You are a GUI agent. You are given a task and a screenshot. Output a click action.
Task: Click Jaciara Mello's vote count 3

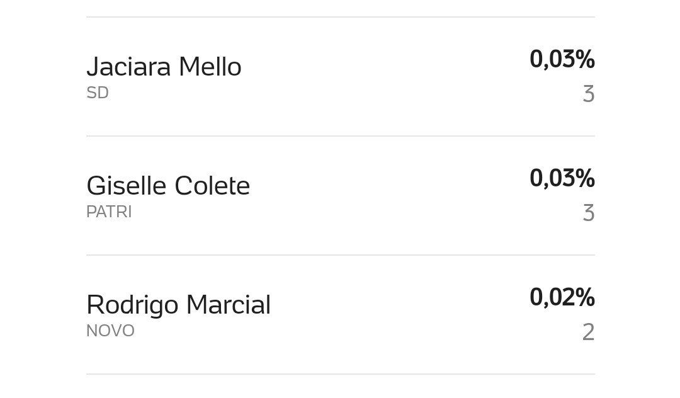pos(589,94)
